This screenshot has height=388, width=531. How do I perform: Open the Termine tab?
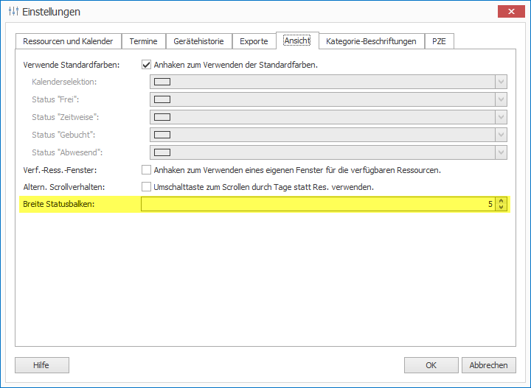click(x=143, y=41)
